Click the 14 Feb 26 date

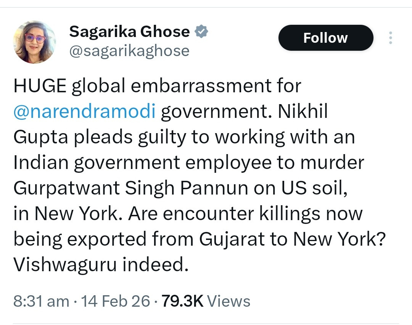click(117, 301)
